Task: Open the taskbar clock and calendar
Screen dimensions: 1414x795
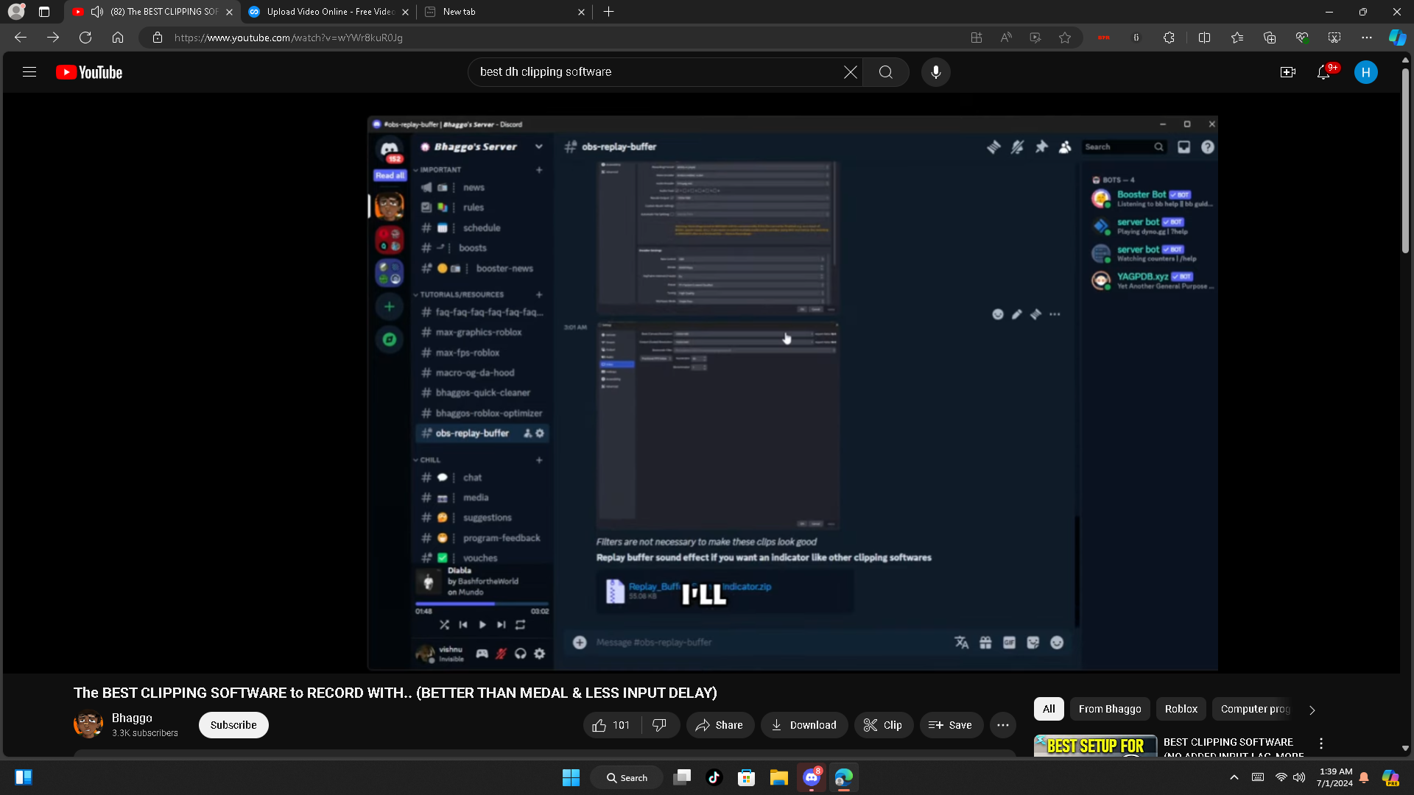Action: coord(1335,777)
